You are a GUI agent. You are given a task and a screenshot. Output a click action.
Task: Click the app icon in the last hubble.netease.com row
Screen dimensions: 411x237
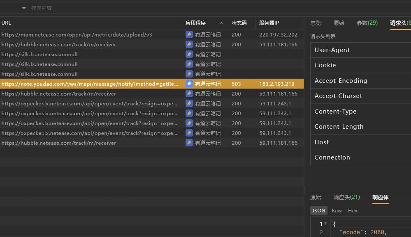189,143
